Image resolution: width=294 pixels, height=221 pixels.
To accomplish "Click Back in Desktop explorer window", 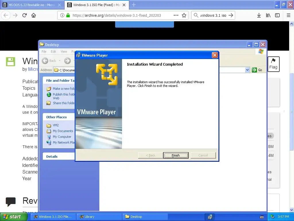I will coord(49,61).
